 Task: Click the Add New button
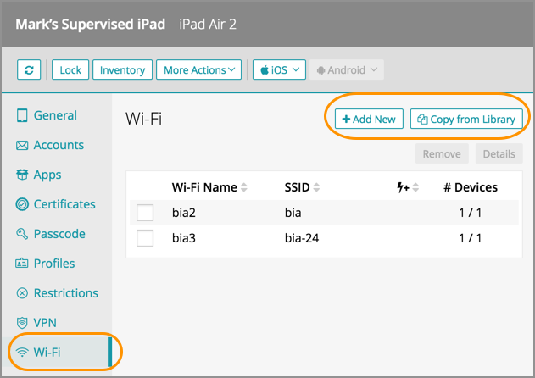pos(369,120)
